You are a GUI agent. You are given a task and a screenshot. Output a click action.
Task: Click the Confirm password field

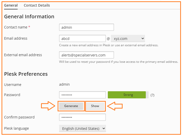pos(82,117)
